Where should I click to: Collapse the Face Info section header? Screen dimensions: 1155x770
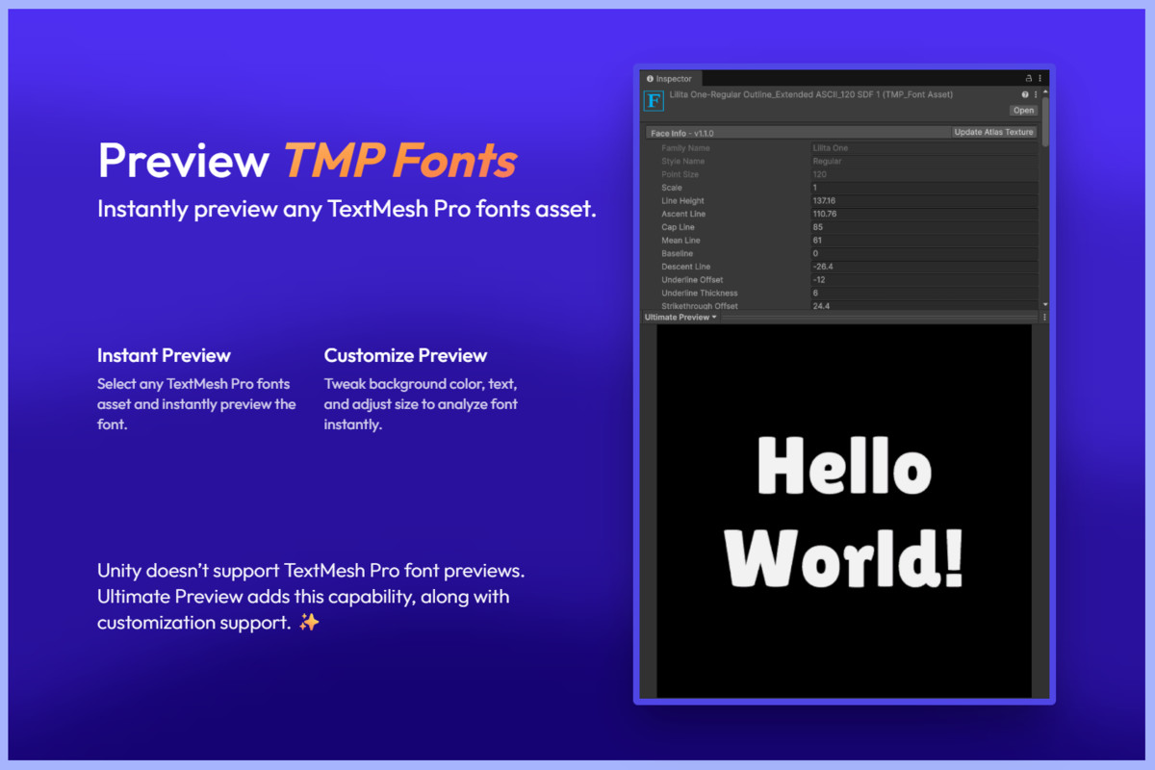(x=798, y=132)
